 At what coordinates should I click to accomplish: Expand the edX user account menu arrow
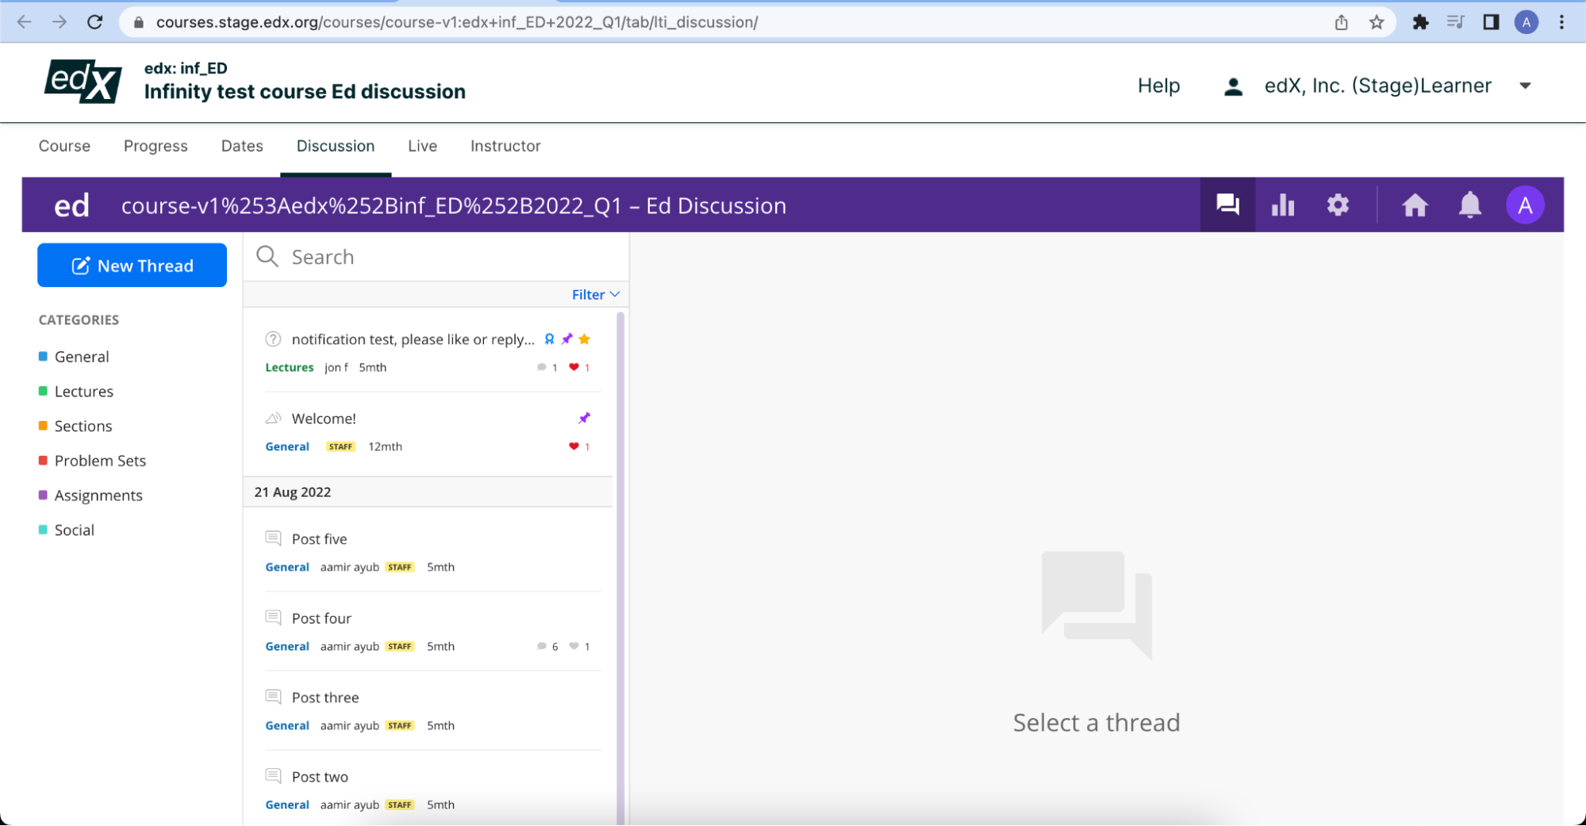point(1525,86)
